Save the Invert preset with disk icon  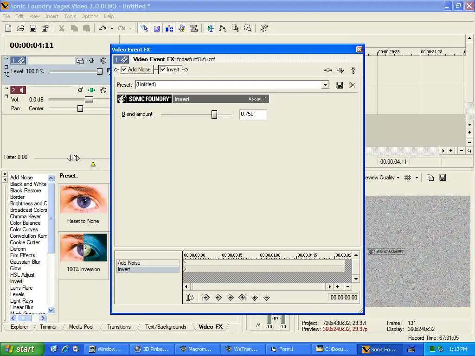340,85
